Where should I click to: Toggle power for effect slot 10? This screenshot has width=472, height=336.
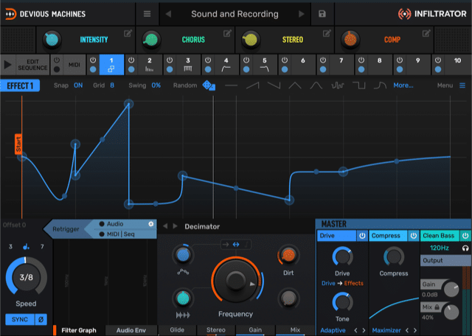438,60
